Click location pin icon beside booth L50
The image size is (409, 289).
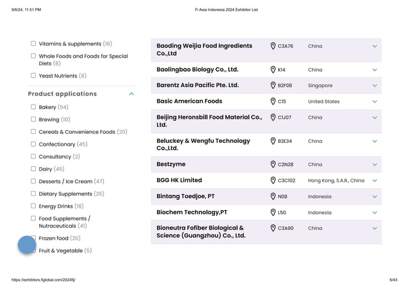(272, 213)
